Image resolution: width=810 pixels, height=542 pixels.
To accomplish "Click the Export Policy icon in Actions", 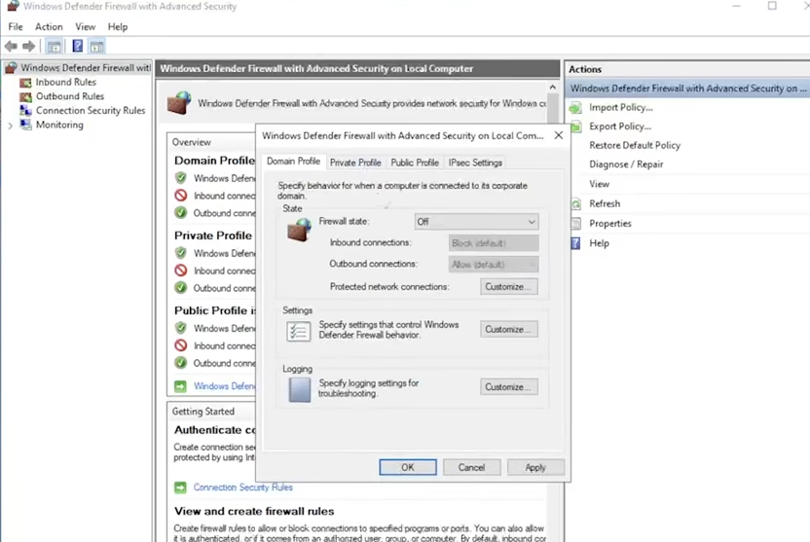I will pos(576,126).
